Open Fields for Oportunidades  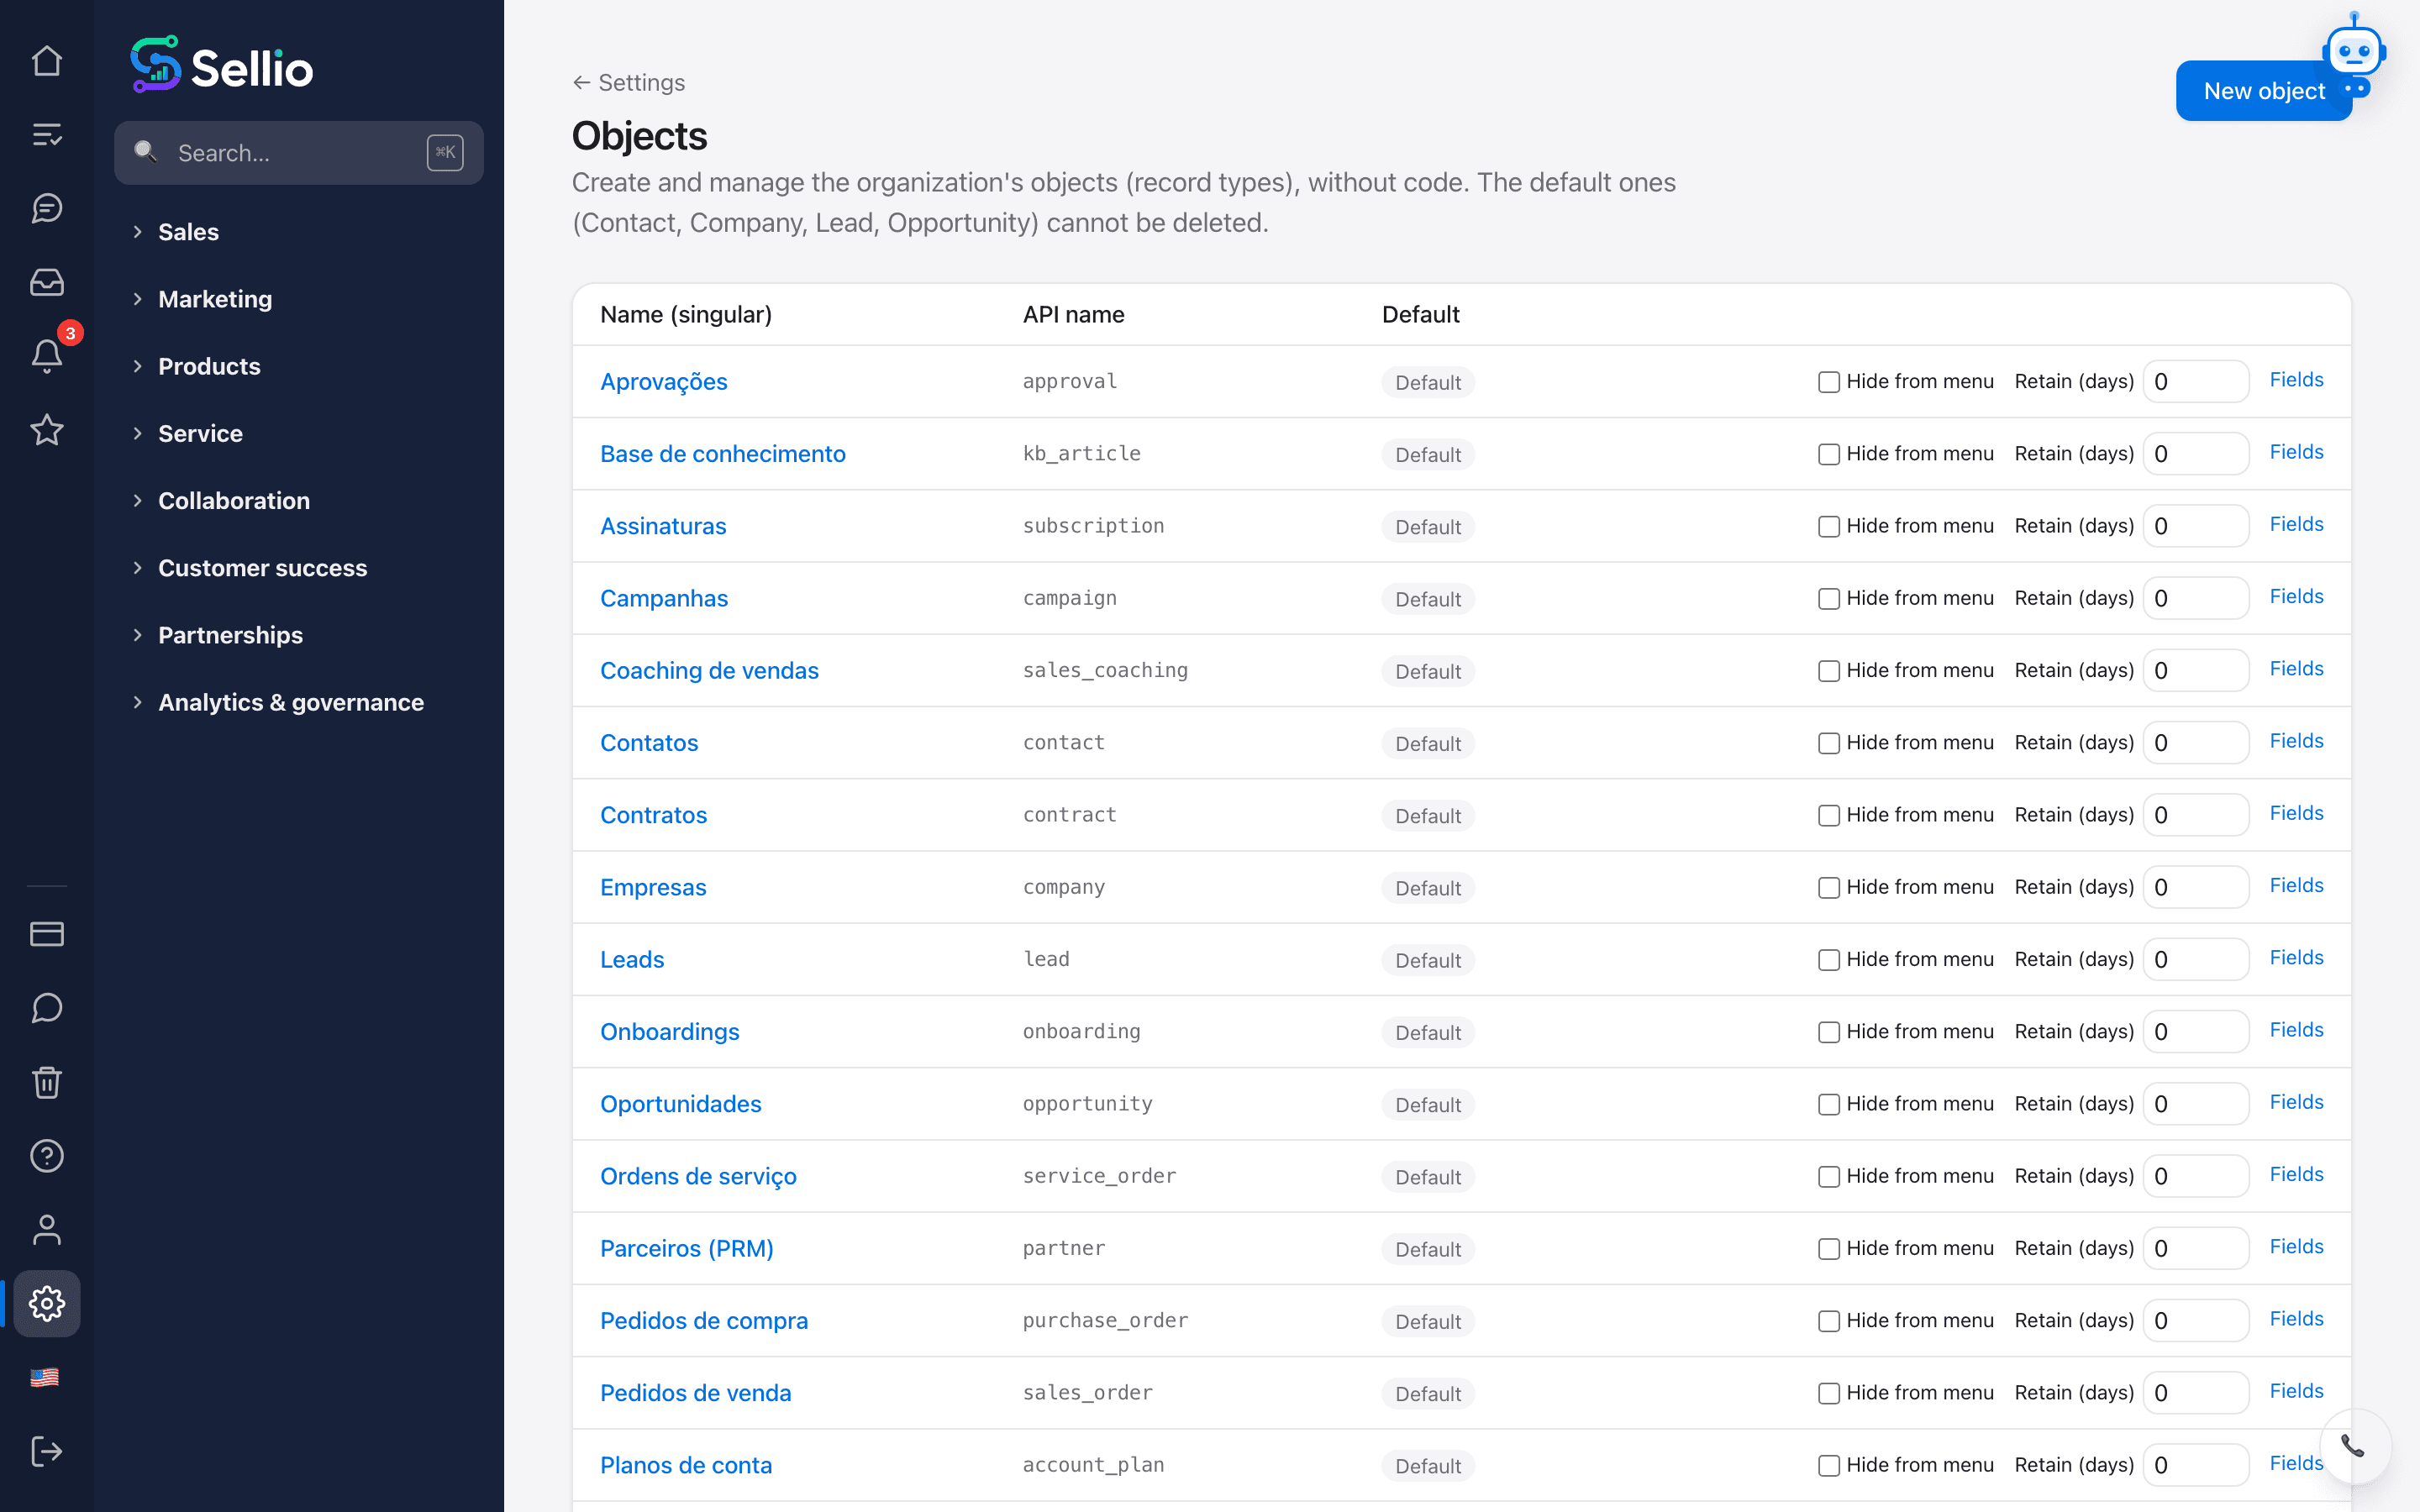pos(2296,1102)
